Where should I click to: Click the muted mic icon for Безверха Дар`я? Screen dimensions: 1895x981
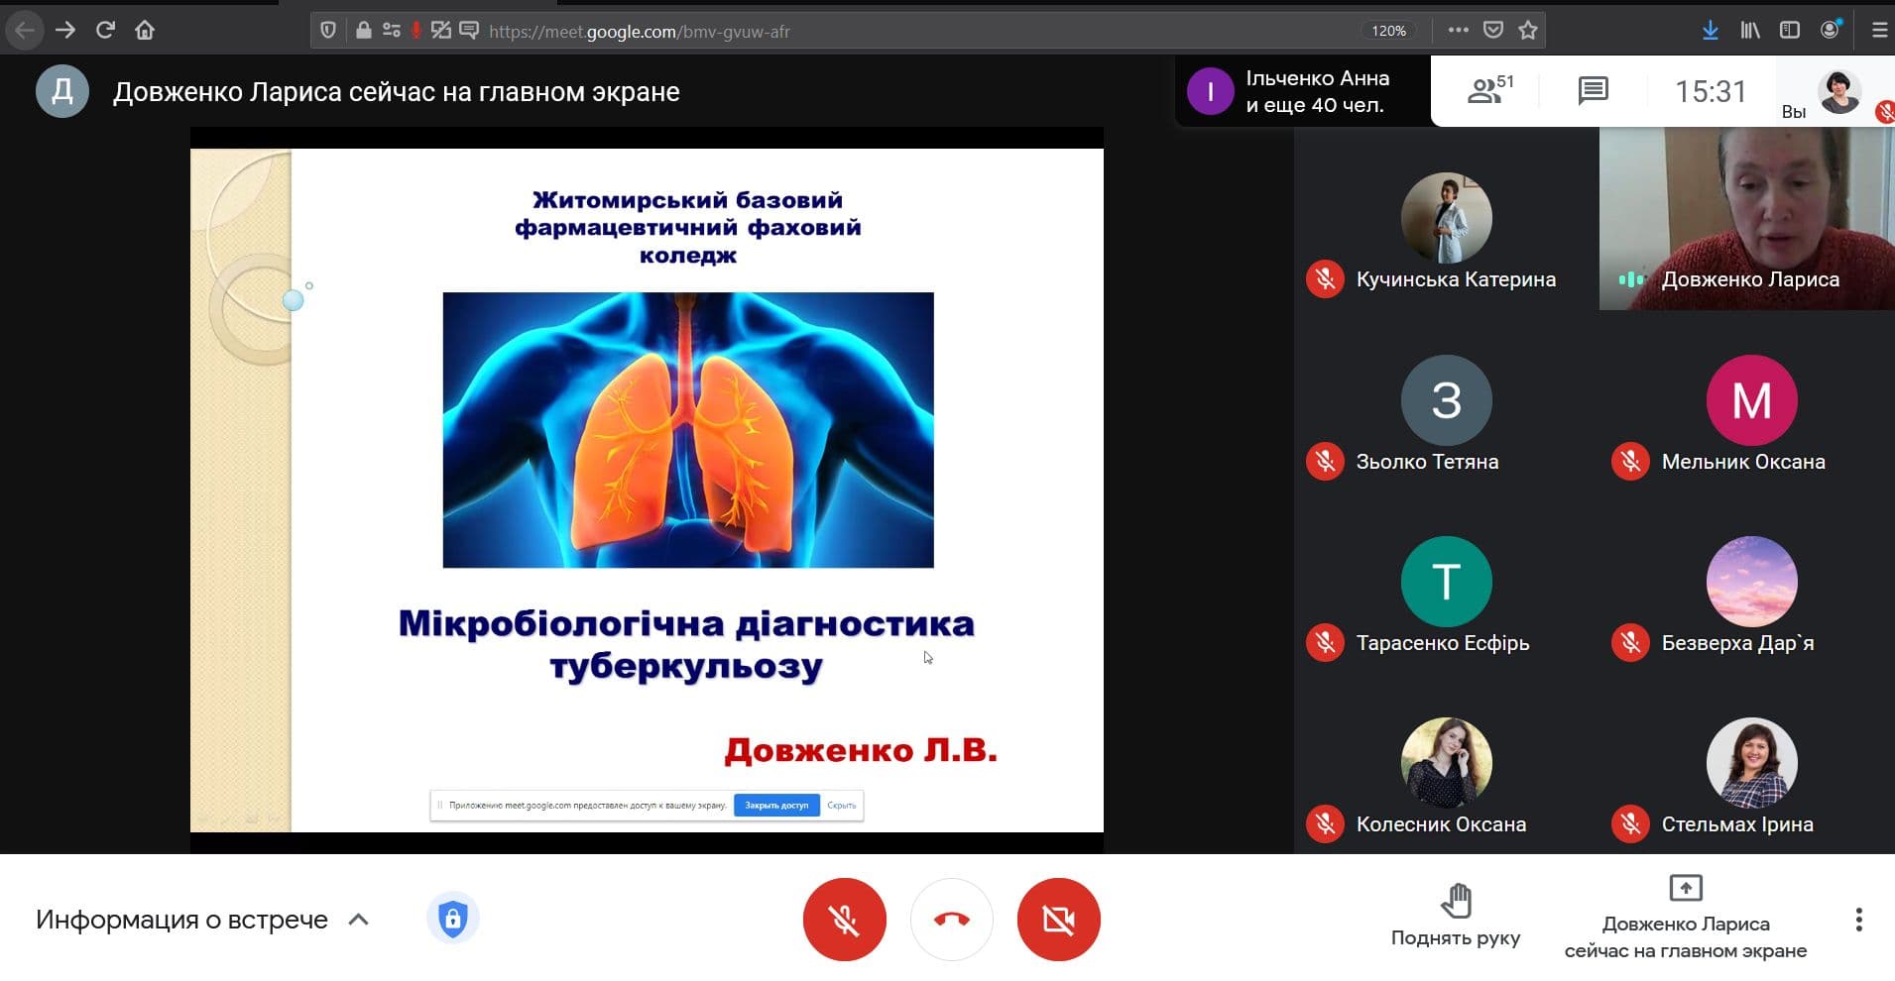[x=1630, y=642]
